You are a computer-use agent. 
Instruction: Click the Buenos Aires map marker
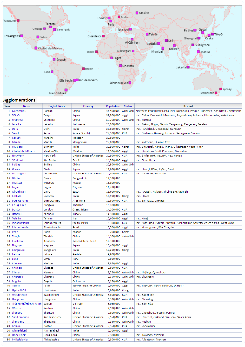(66, 90)
